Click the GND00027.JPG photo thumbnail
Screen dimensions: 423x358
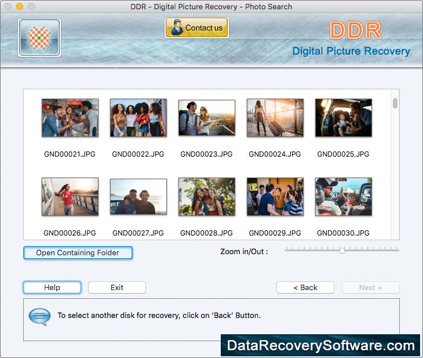[138, 197]
